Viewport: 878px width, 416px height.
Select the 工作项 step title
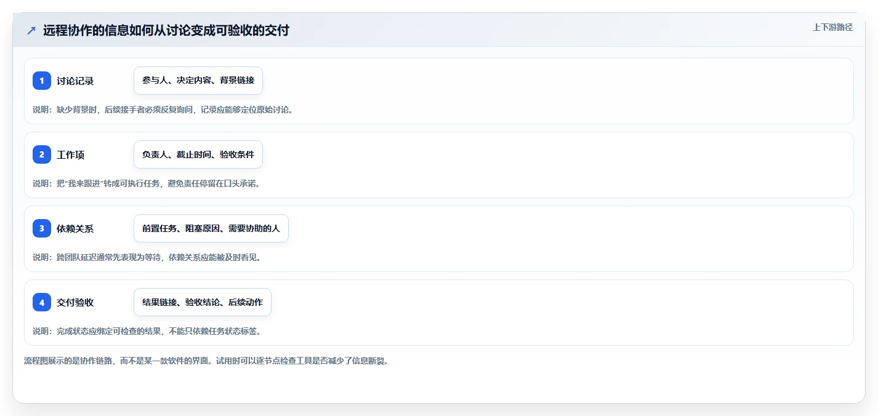(x=71, y=155)
